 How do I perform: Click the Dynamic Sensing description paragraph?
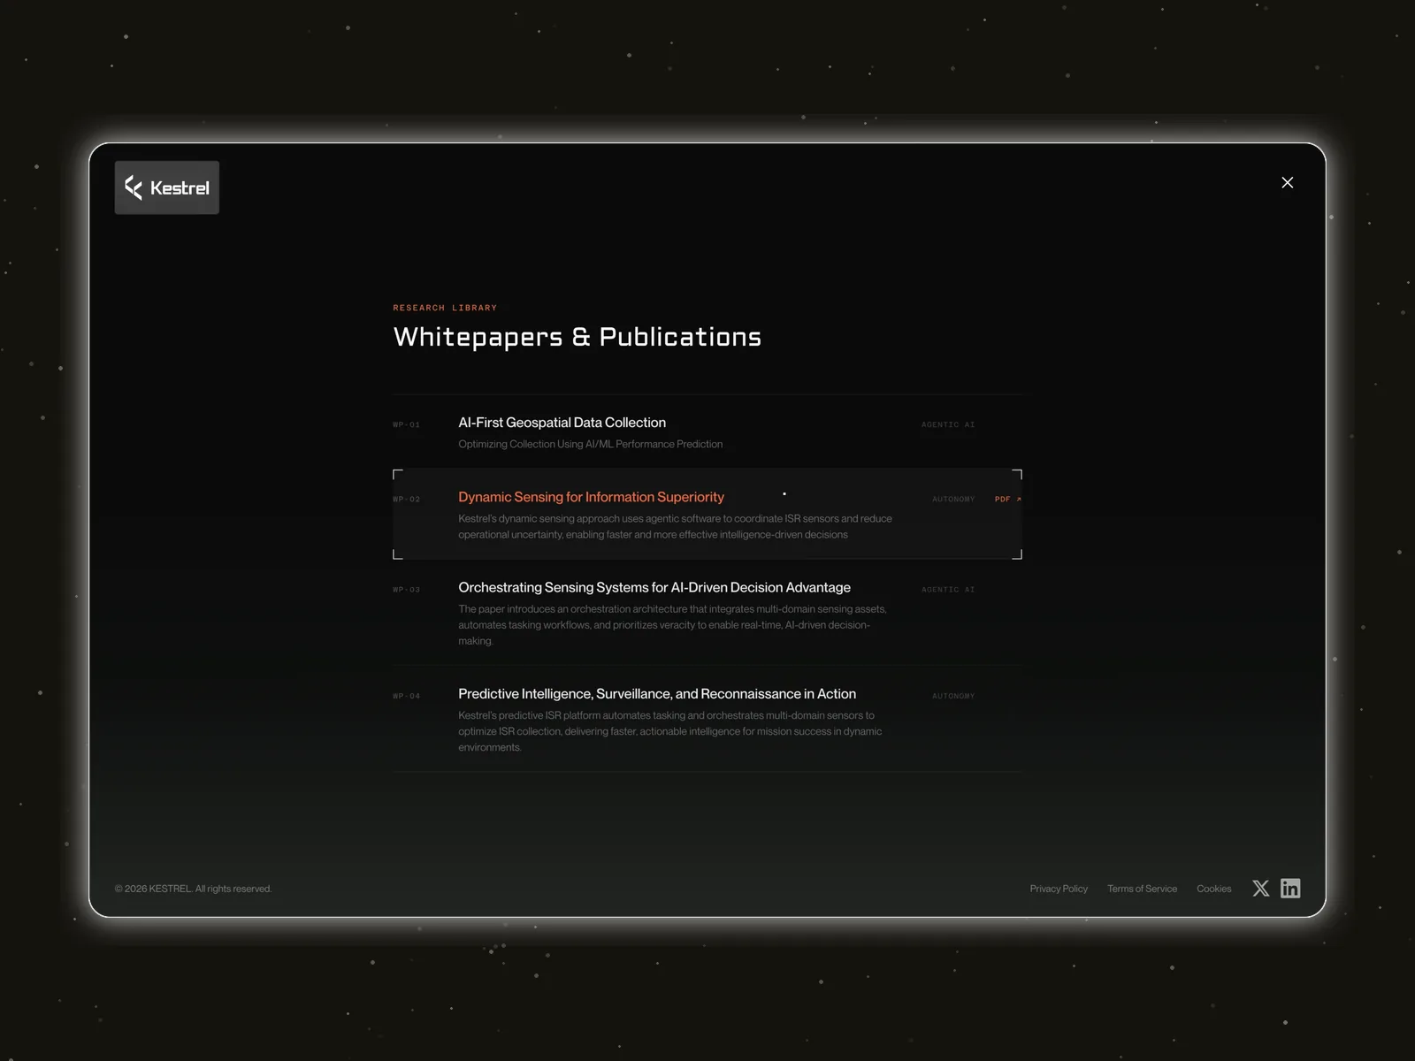[675, 526]
